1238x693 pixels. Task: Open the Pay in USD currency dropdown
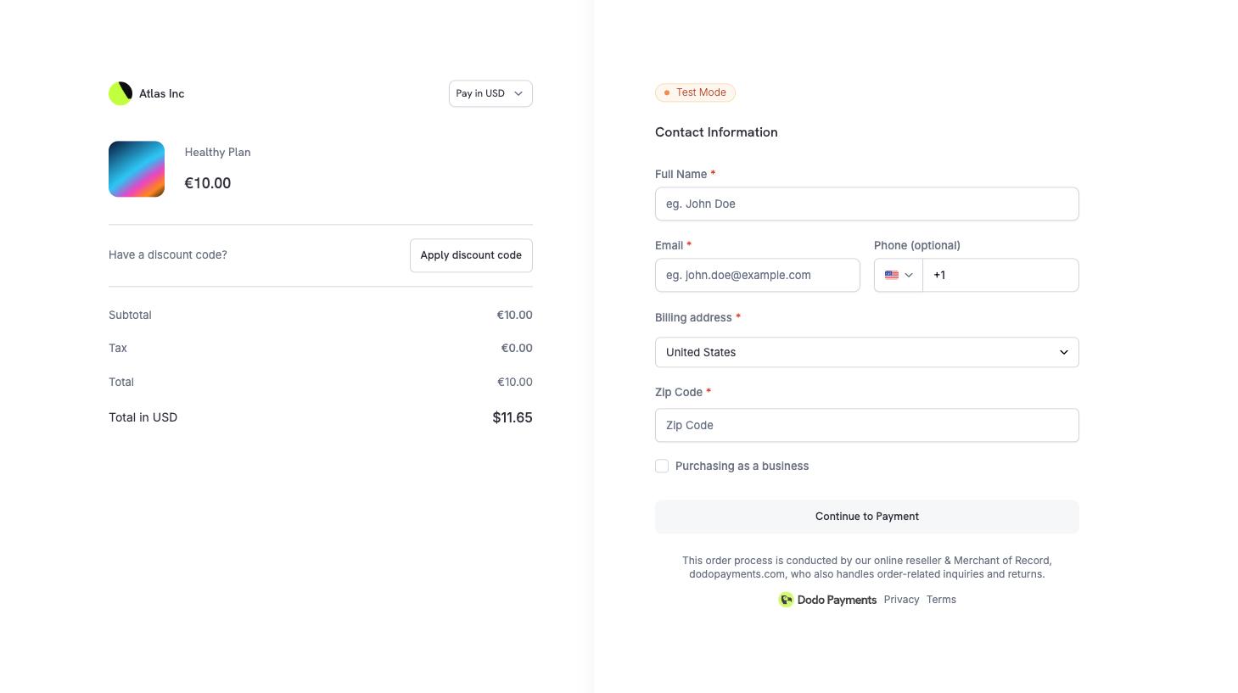pyautogui.click(x=490, y=93)
